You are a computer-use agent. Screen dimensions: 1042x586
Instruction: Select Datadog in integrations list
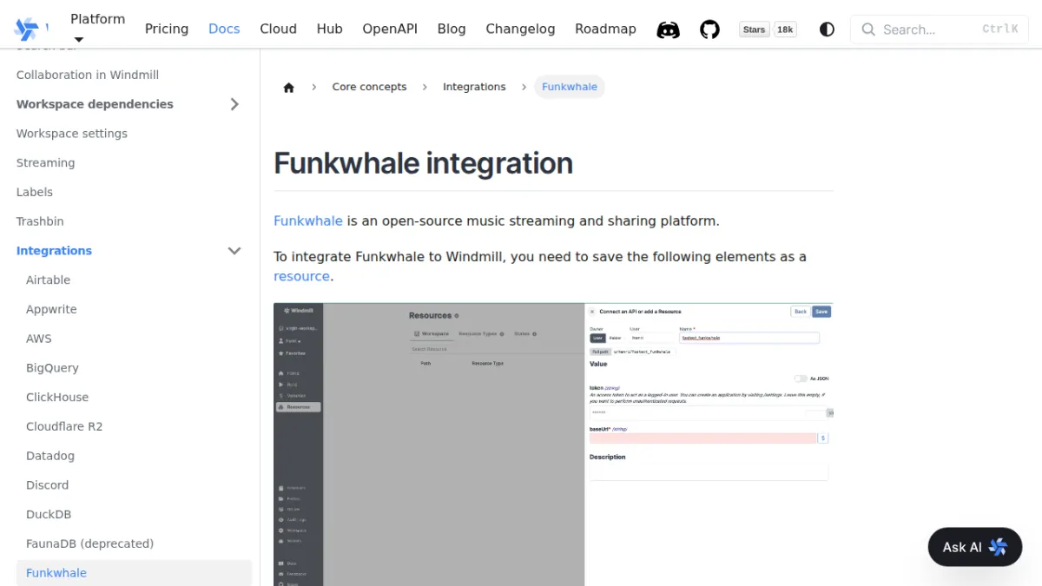pos(50,456)
